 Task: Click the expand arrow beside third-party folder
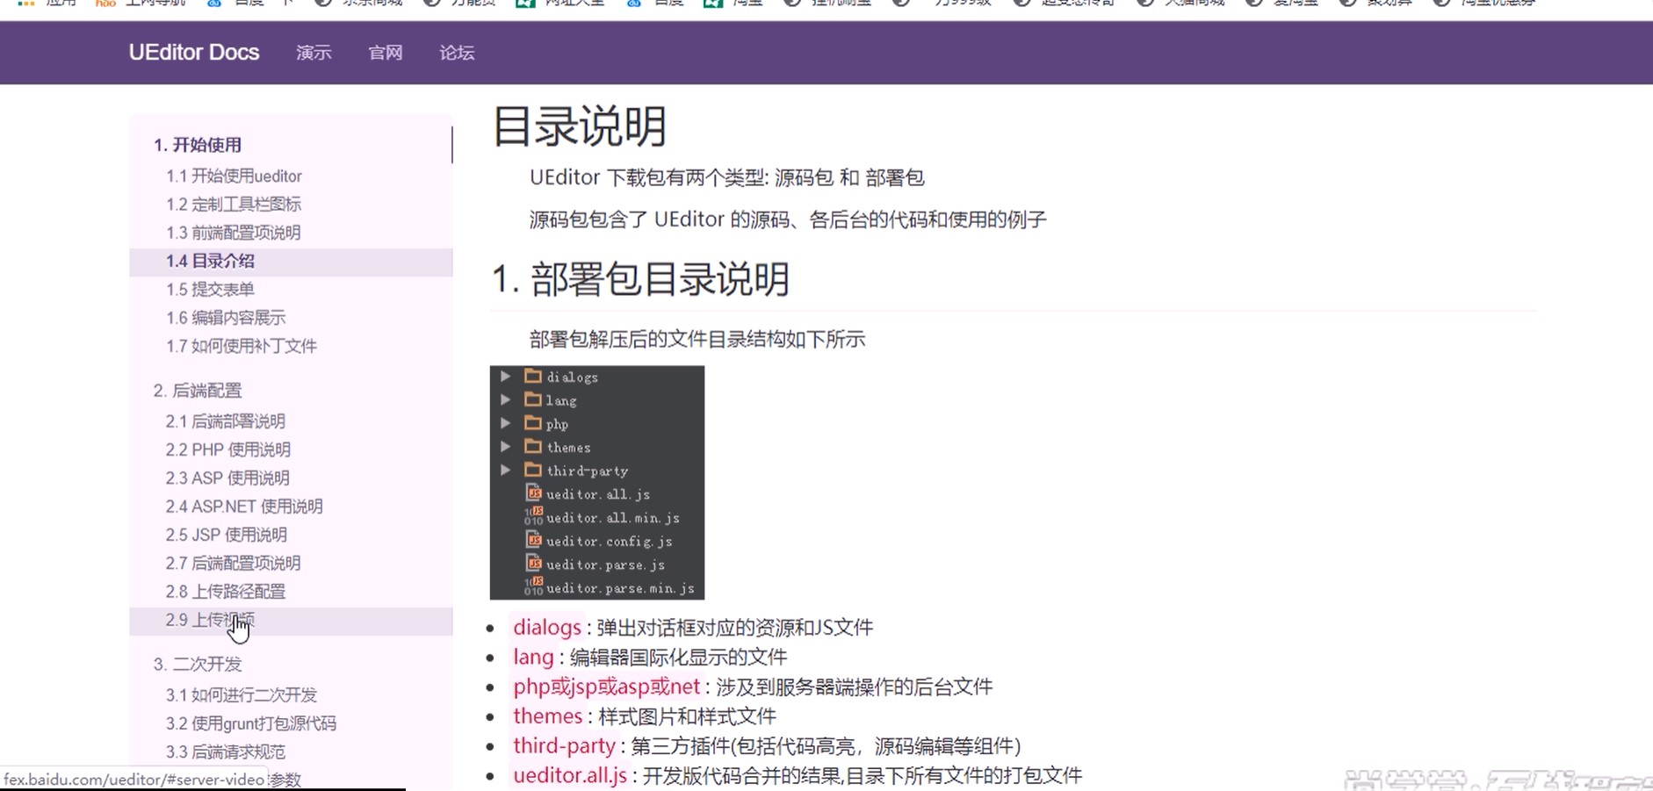(506, 470)
